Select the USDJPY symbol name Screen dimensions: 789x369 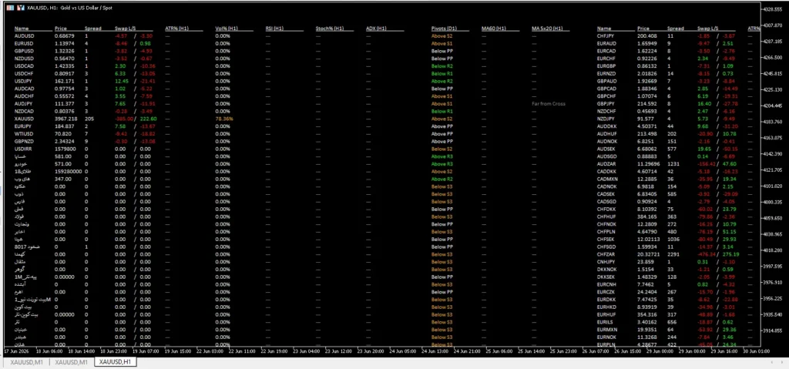(23, 81)
